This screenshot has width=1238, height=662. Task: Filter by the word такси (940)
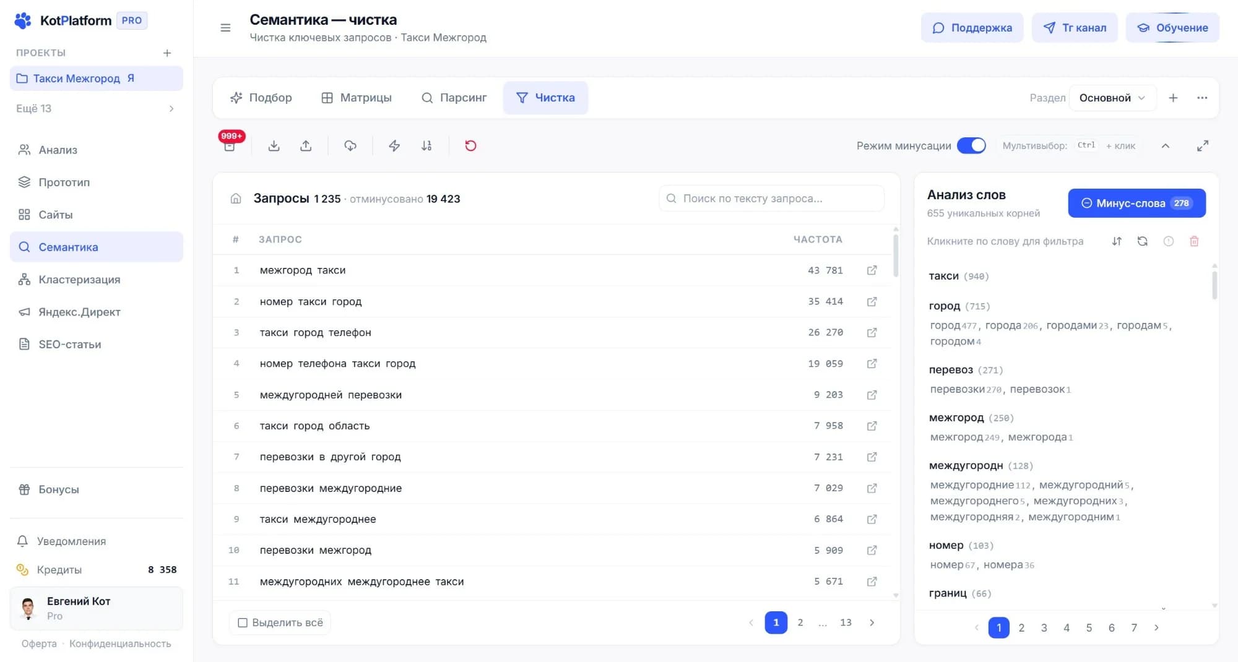click(959, 276)
